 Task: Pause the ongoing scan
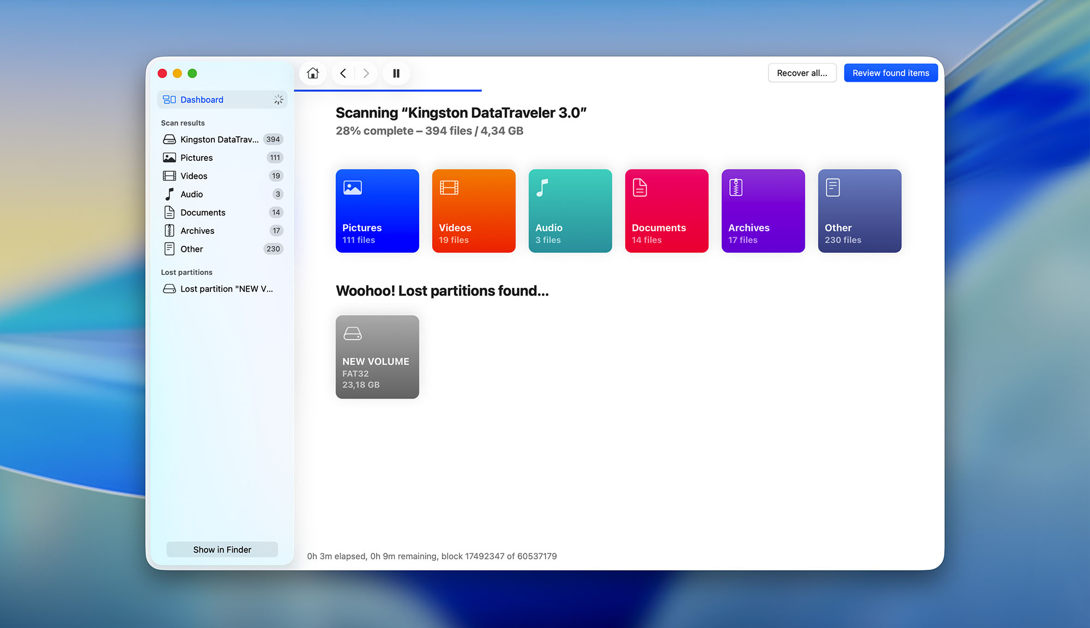(396, 73)
